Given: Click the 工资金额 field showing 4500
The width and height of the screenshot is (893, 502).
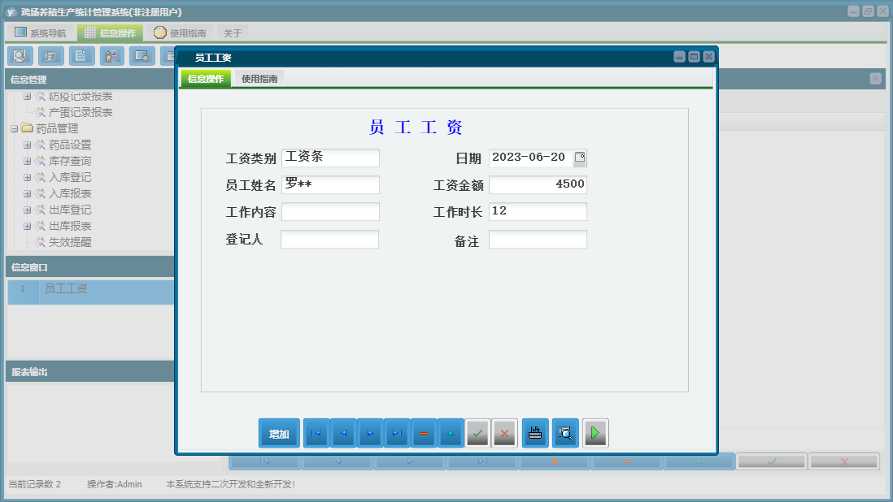Looking at the screenshot, I should pos(538,184).
